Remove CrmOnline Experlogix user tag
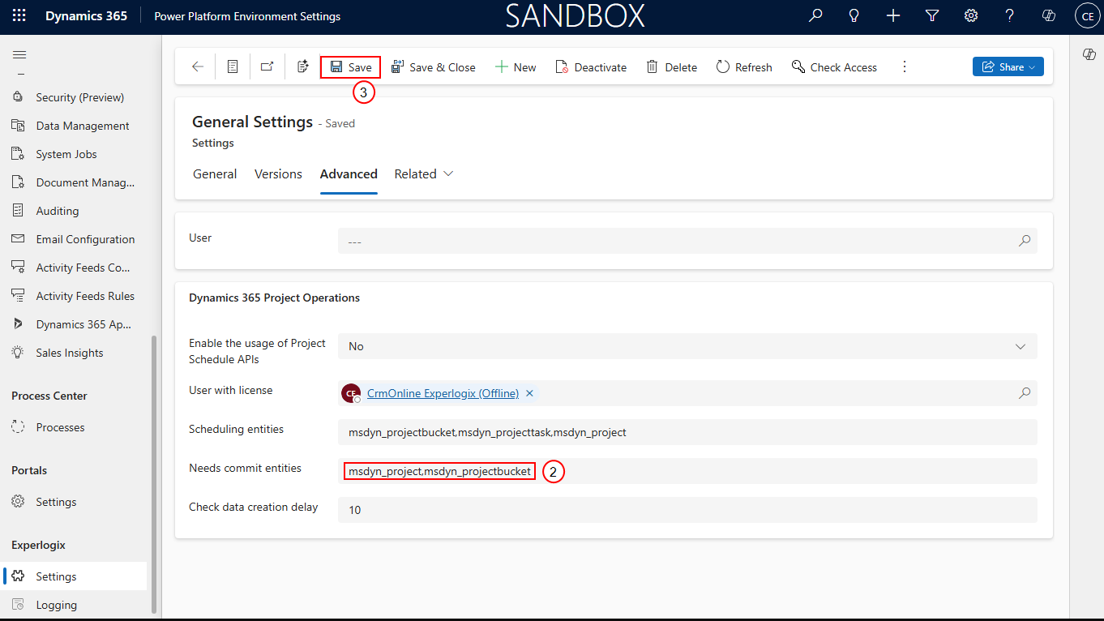1104x621 pixels. point(529,393)
